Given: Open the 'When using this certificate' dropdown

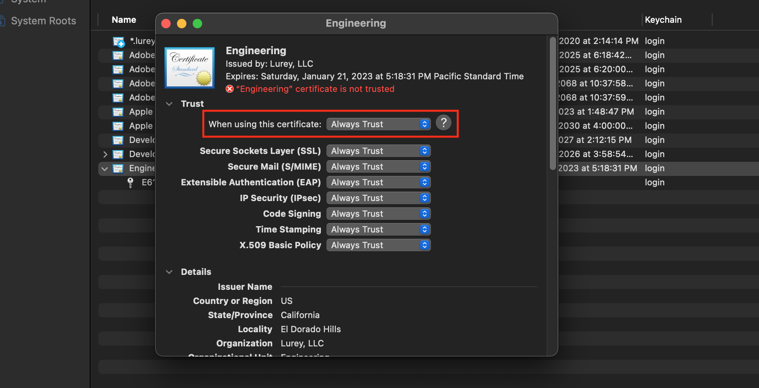Looking at the screenshot, I should [378, 124].
